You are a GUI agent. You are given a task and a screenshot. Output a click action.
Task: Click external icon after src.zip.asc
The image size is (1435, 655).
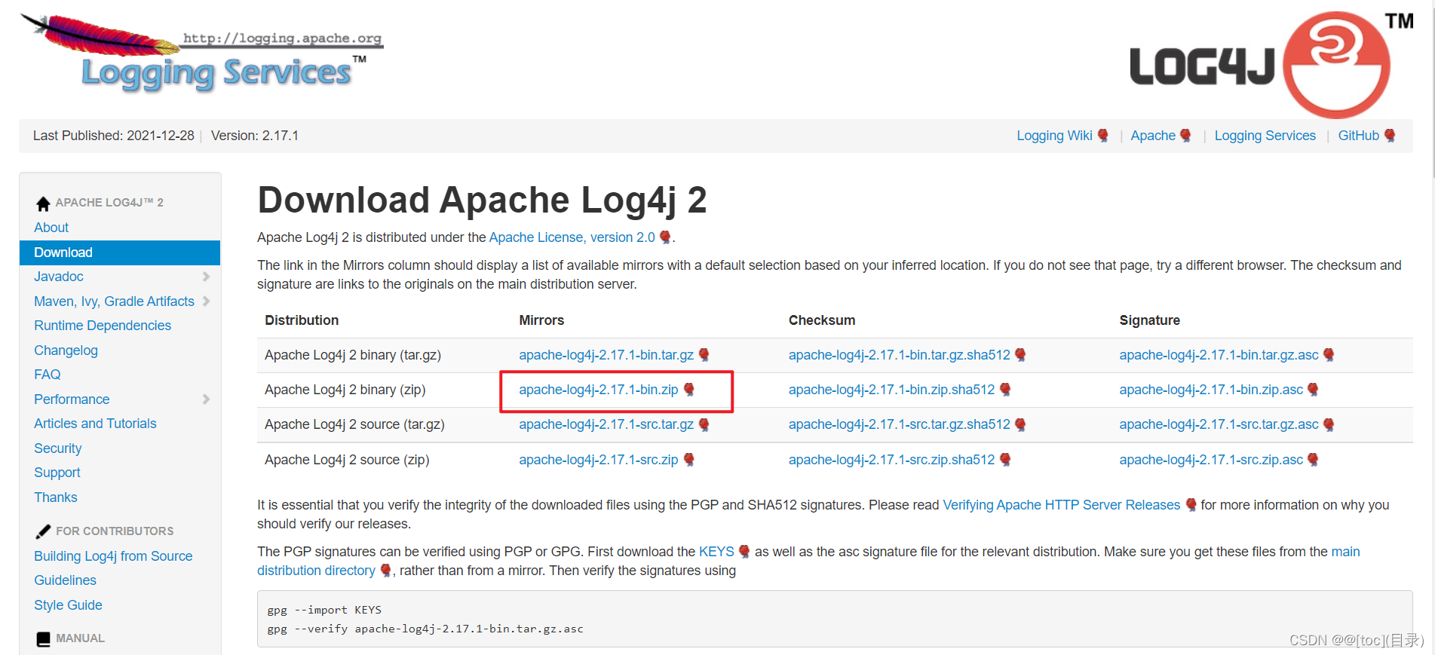[1313, 460]
